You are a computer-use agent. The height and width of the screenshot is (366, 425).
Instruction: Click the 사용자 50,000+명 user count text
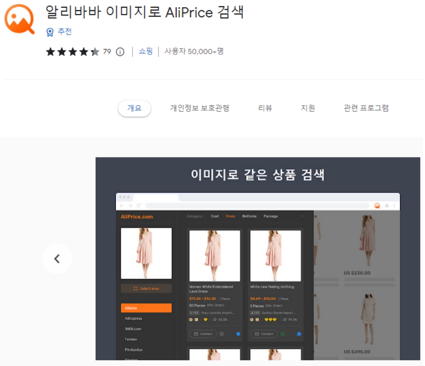(194, 51)
